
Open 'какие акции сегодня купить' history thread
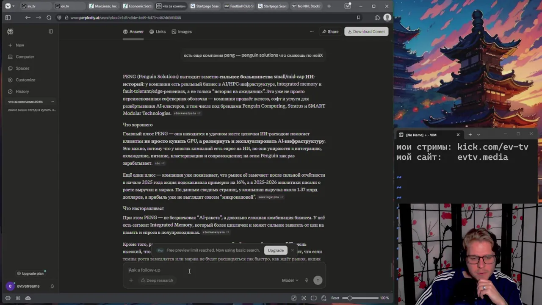32,110
